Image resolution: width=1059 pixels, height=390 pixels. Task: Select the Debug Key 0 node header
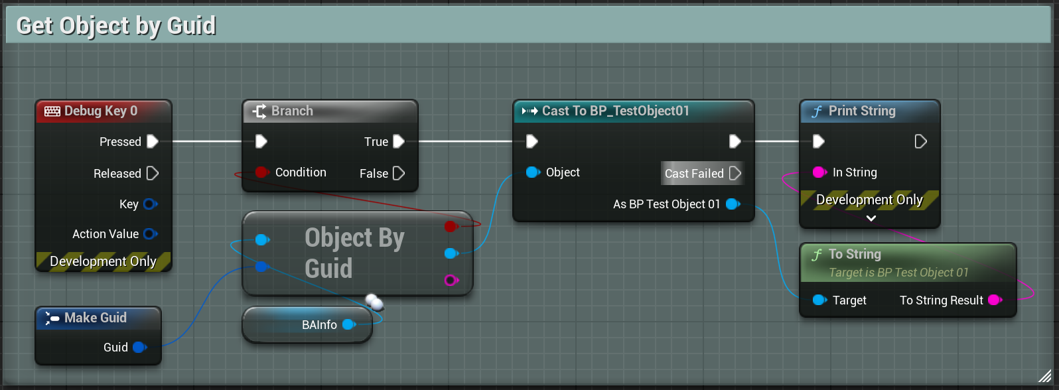click(104, 111)
